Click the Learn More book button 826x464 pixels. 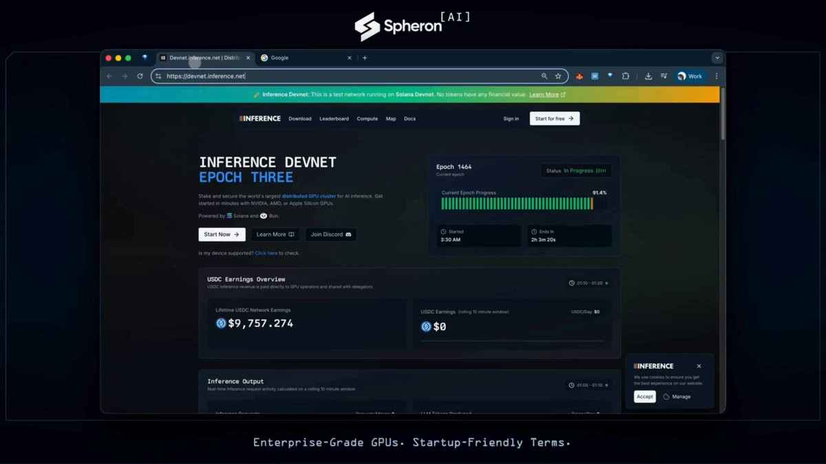coord(275,234)
